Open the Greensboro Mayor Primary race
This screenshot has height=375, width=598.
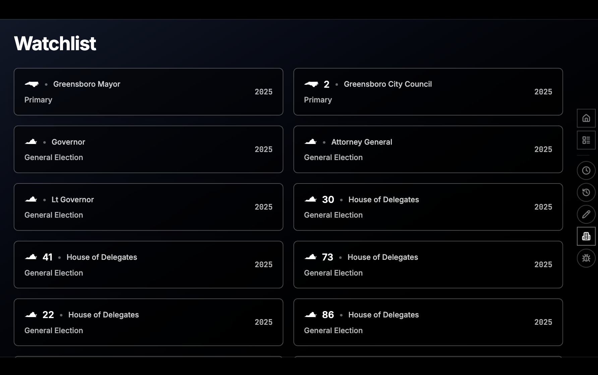(148, 92)
